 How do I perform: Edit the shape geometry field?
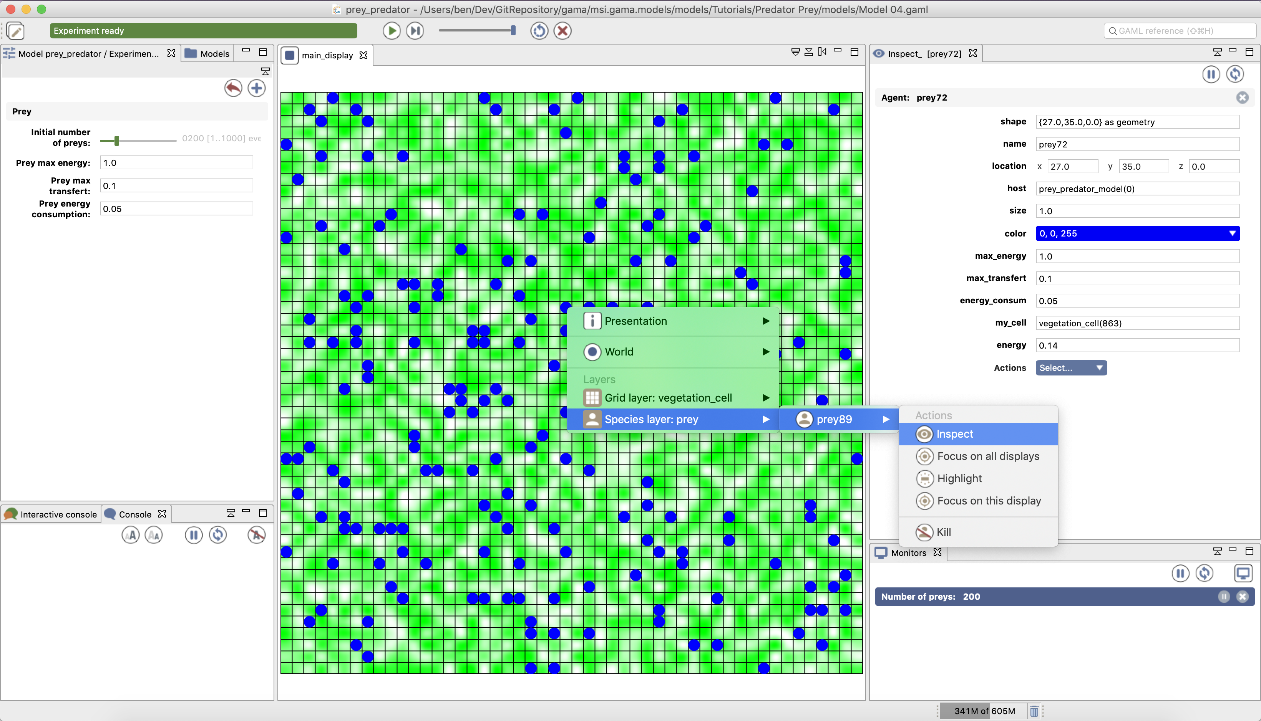pyautogui.click(x=1138, y=122)
